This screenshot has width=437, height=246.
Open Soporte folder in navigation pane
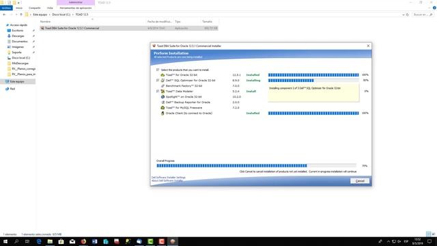(x=16, y=53)
